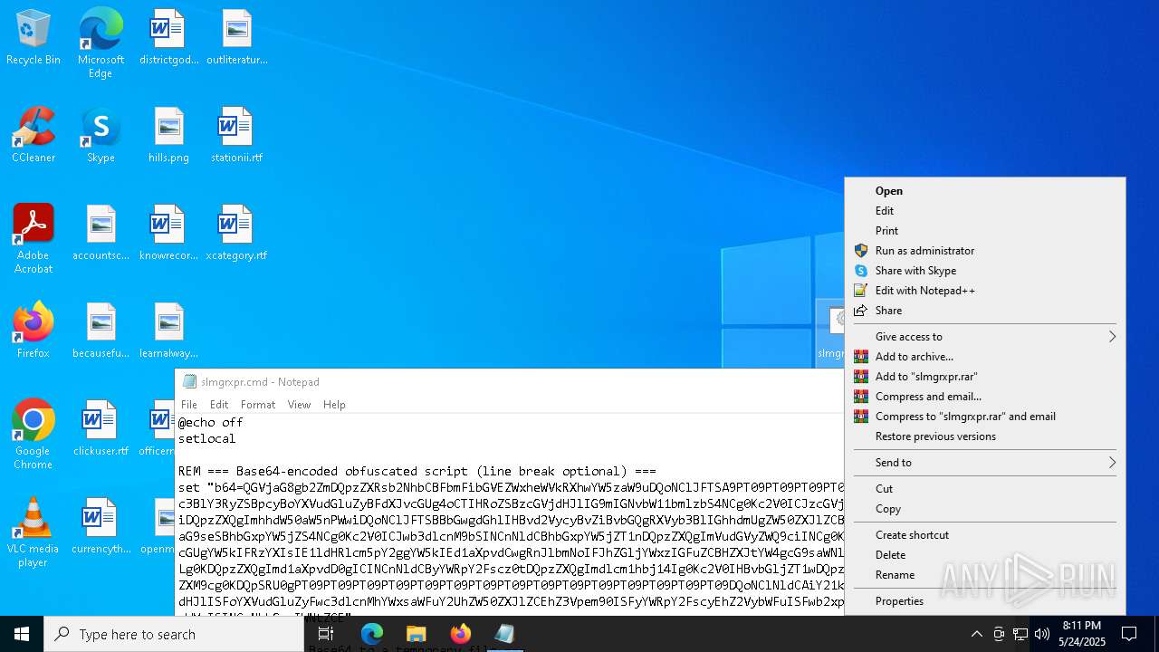Click Share in context menu
Screen dimensions: 1159x652
984,311
